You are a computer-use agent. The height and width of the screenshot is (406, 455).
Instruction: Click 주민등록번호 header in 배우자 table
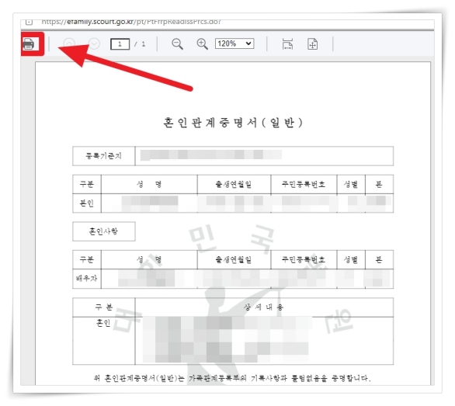(x=304, y=260)
